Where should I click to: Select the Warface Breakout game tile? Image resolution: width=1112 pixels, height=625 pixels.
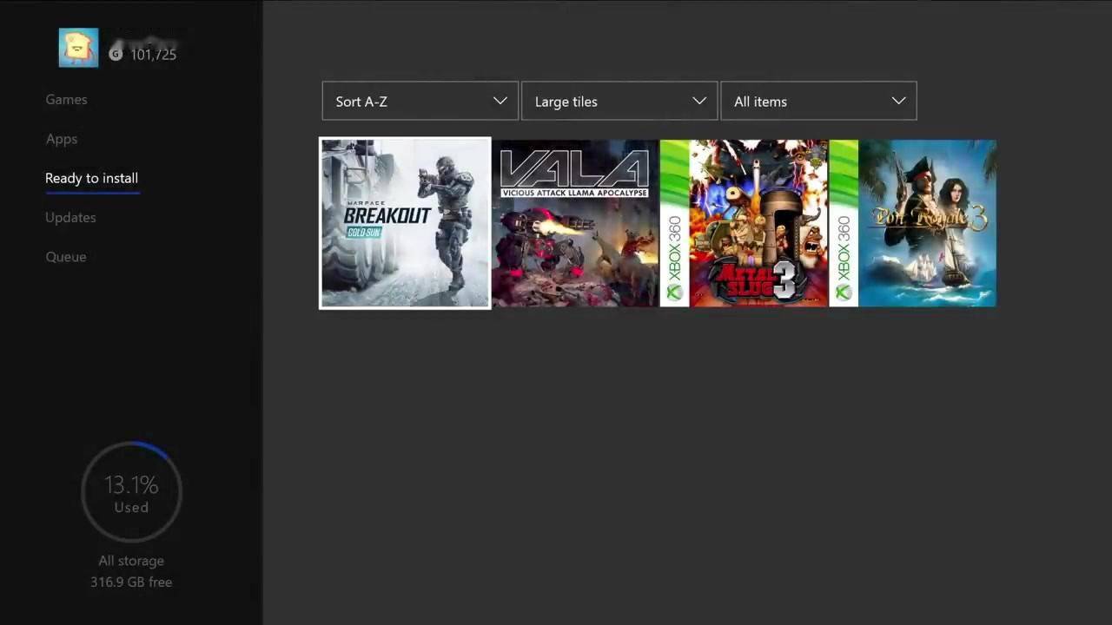[x=405, y=223]
